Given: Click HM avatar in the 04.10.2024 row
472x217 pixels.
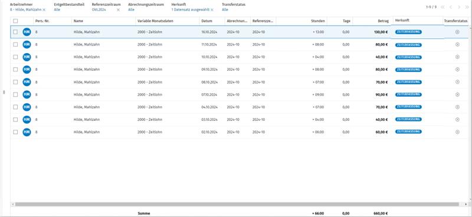Looking at the screenshot, I should 27,107.
